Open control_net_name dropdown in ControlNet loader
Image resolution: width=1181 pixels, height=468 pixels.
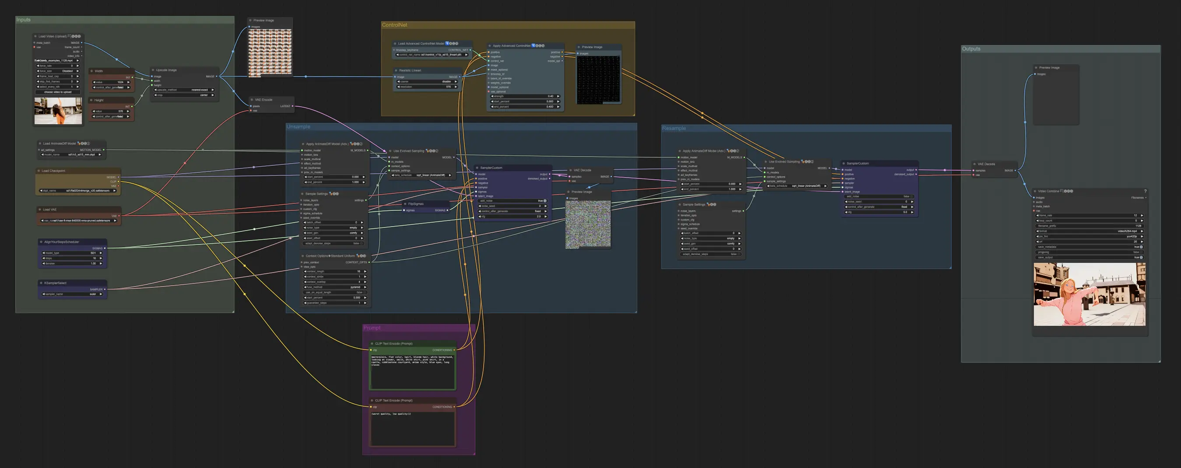point(432,55)
